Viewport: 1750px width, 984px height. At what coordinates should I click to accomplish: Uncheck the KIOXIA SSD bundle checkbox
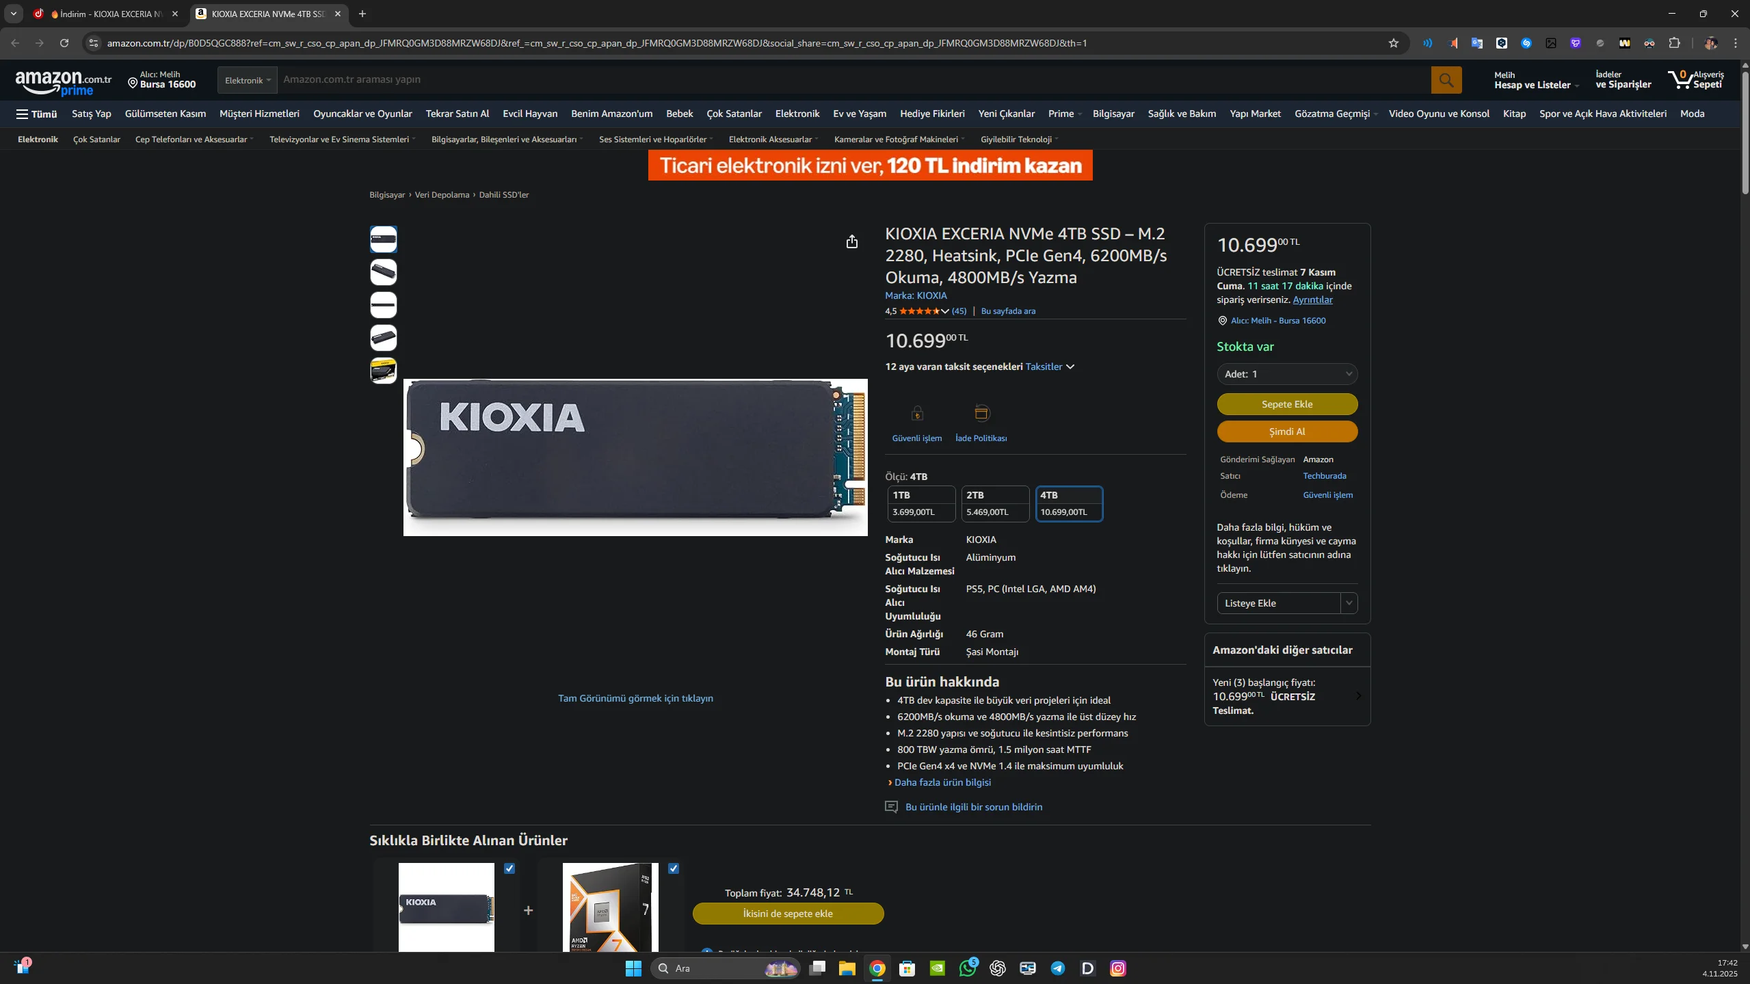coord(509,868)
